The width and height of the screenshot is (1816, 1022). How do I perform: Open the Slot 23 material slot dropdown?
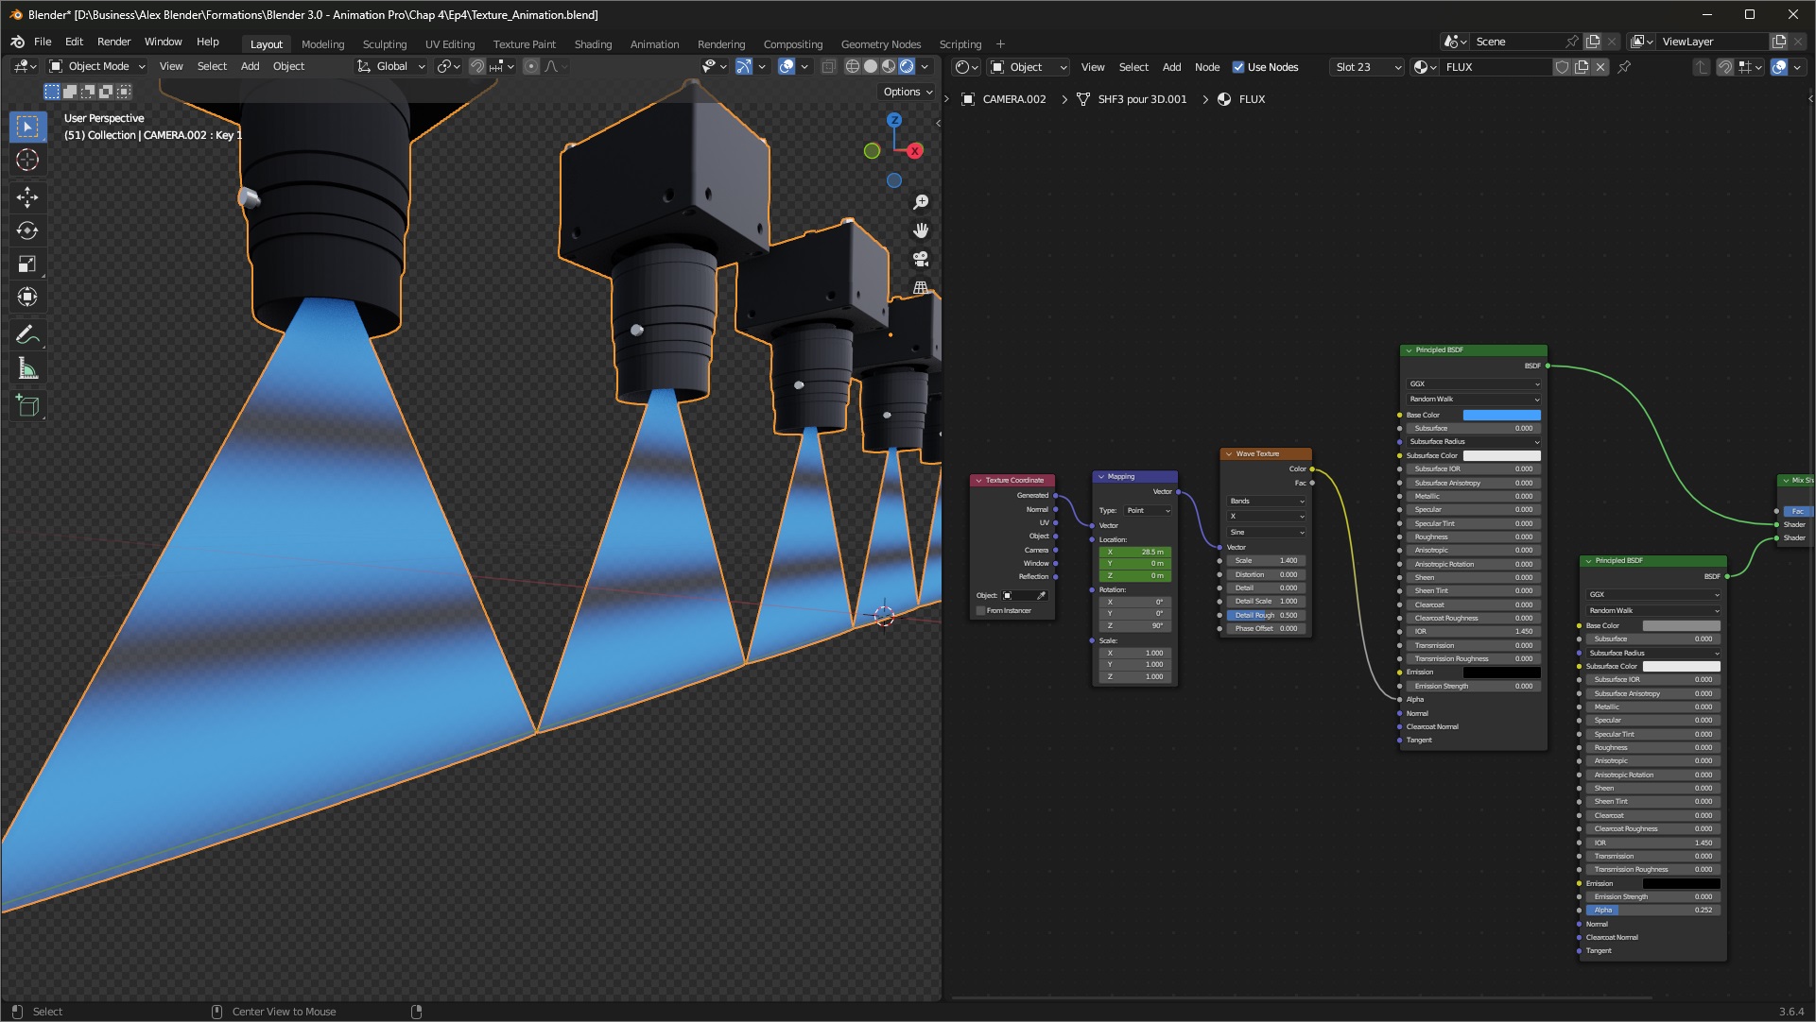pyautogui.click(x=1367, y=67)
